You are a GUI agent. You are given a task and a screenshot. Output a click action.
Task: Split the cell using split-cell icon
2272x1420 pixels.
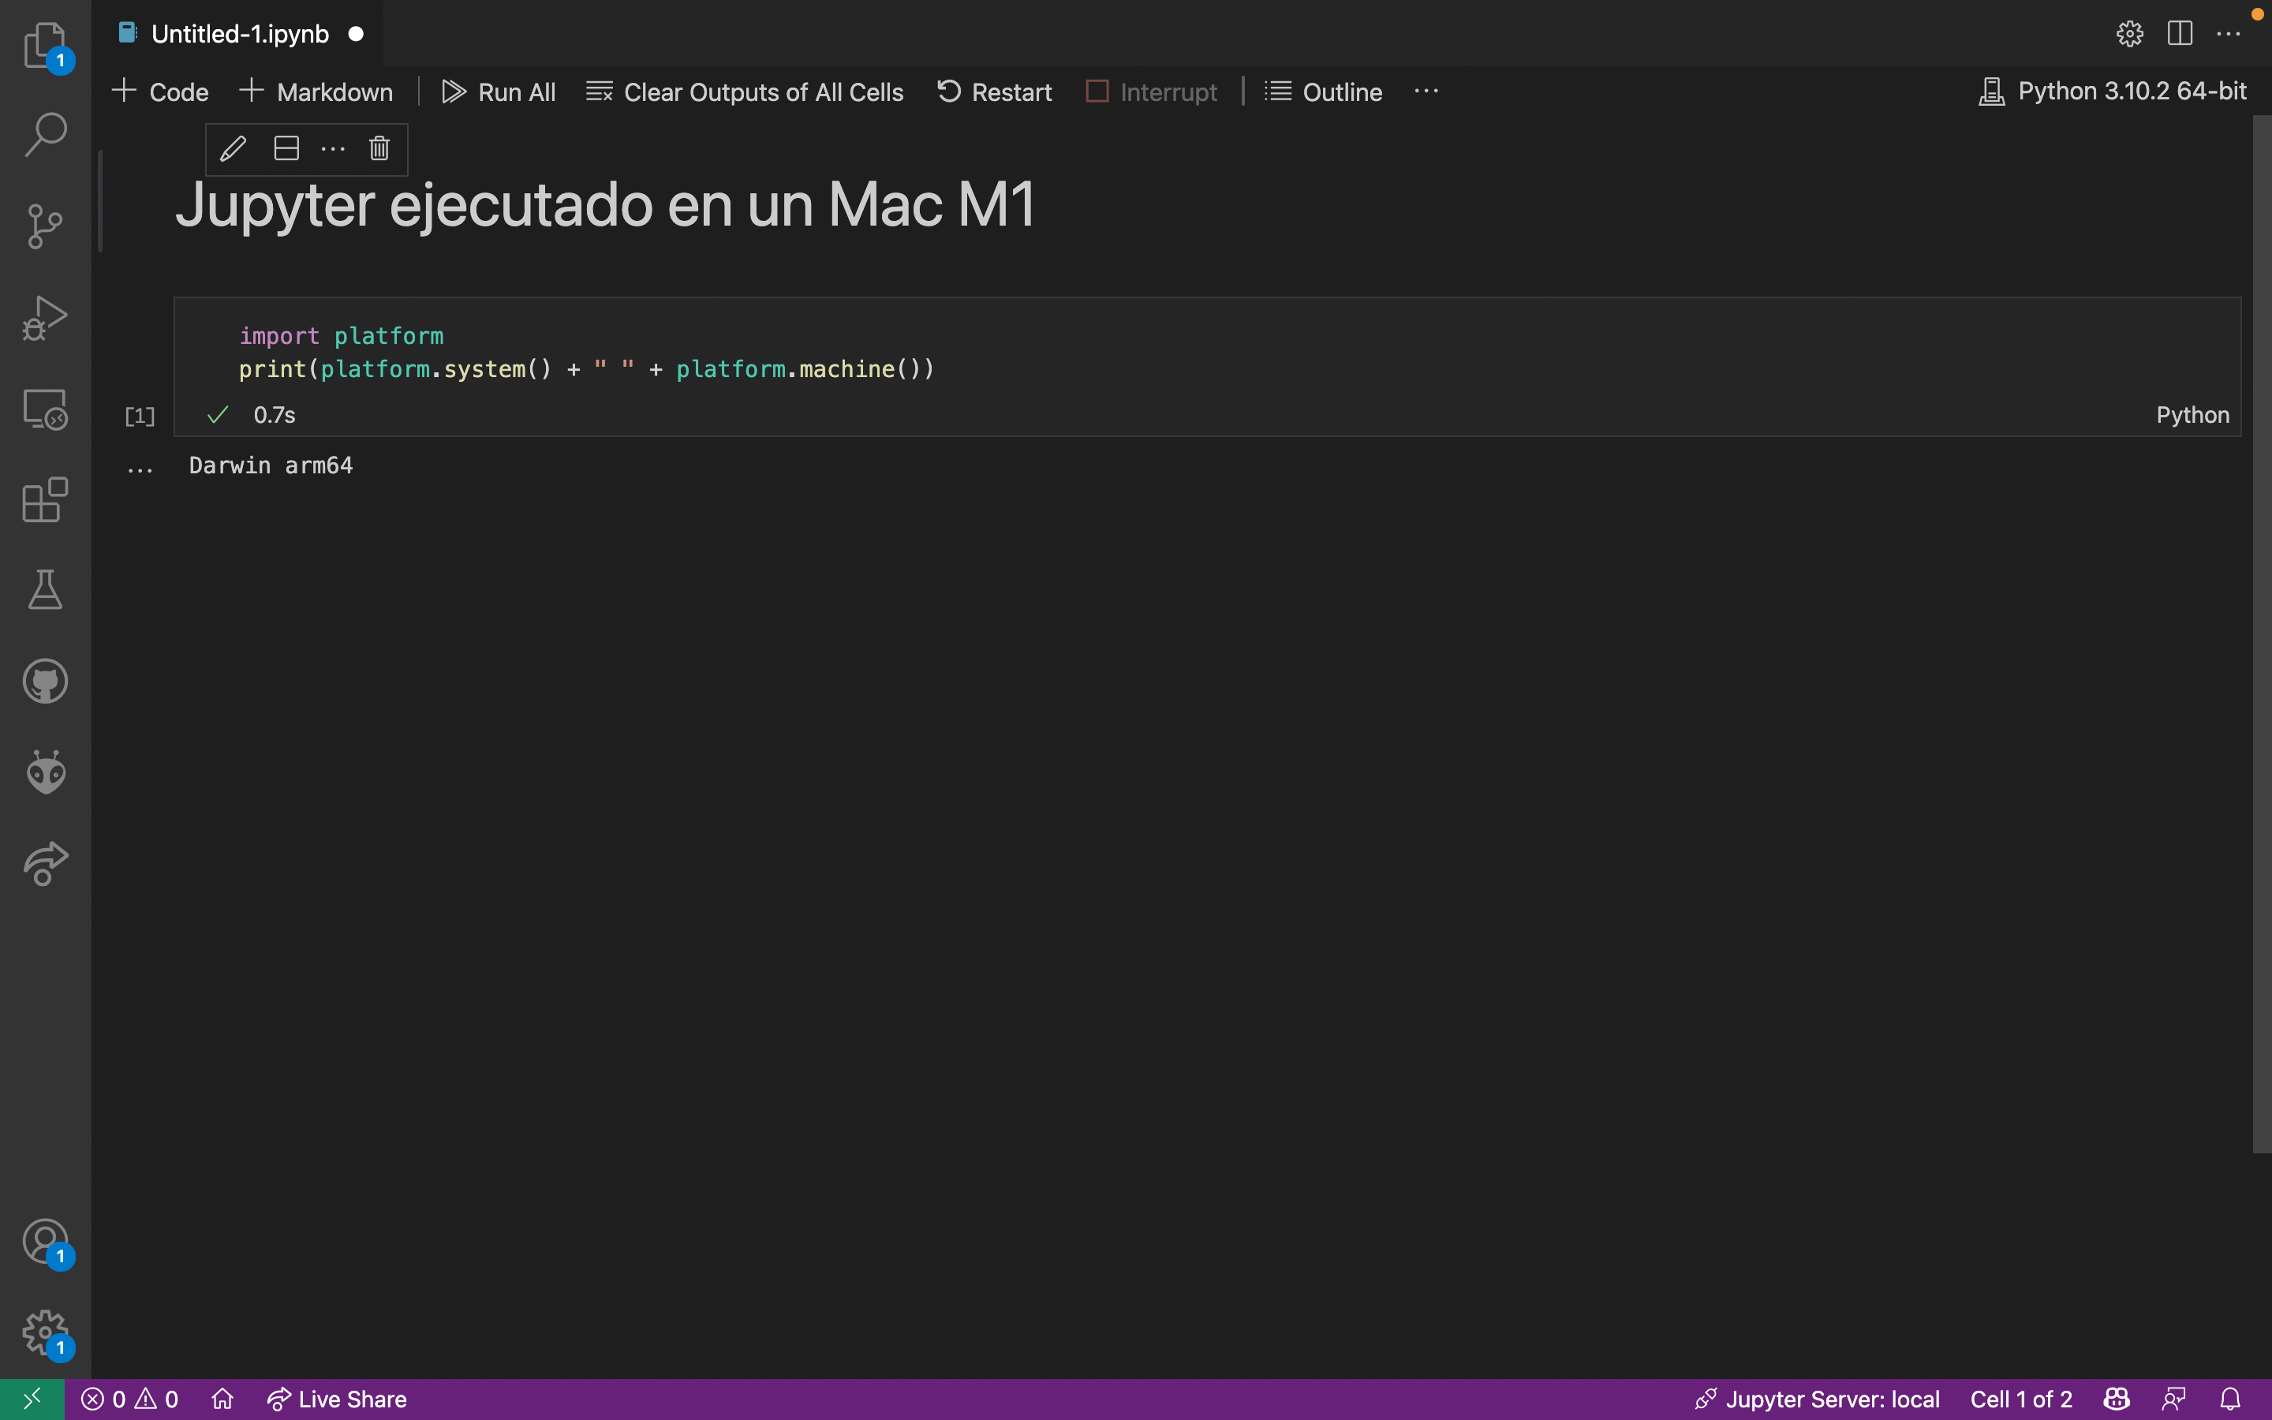point(286,148)
